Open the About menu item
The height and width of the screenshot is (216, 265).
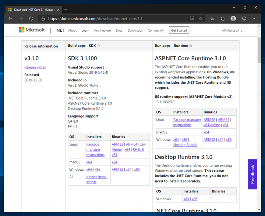[x=73, y=31]
